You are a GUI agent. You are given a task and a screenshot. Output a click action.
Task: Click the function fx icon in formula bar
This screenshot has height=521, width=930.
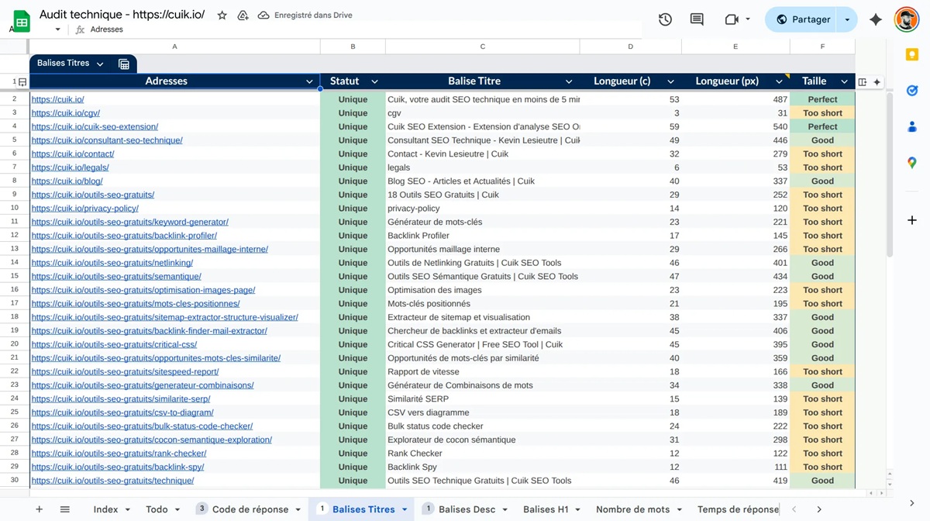pos(80,29)
